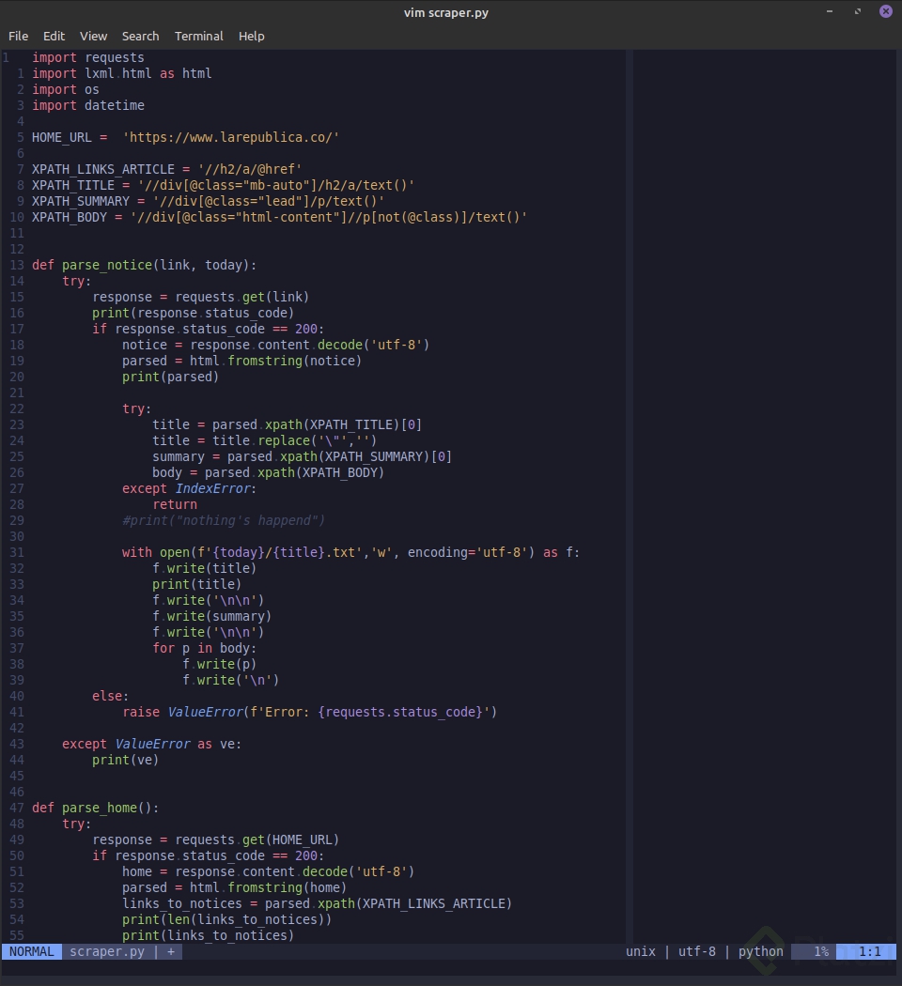Click the HOME_URL variable name
902x986 pixels.
click(62, 138)
